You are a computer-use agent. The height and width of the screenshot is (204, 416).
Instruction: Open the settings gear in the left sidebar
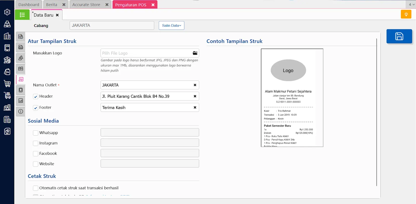[x=7, y=12]
